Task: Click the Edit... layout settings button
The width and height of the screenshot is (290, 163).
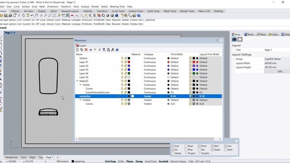Action: tap(280, 72)
